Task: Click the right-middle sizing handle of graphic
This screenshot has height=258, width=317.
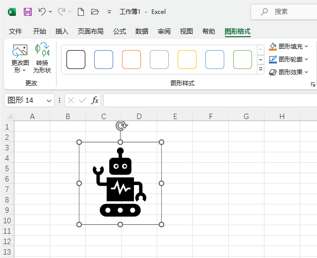Action: point(161,184)
